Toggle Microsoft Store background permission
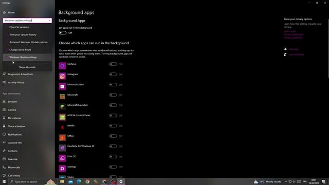 [x=113, y=84]
